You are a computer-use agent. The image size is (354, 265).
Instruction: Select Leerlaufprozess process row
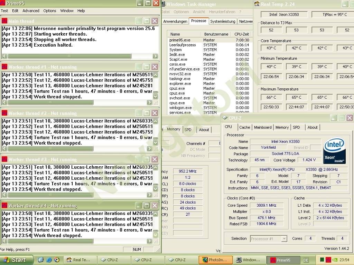pyautogui.click(x=209, y=45)
